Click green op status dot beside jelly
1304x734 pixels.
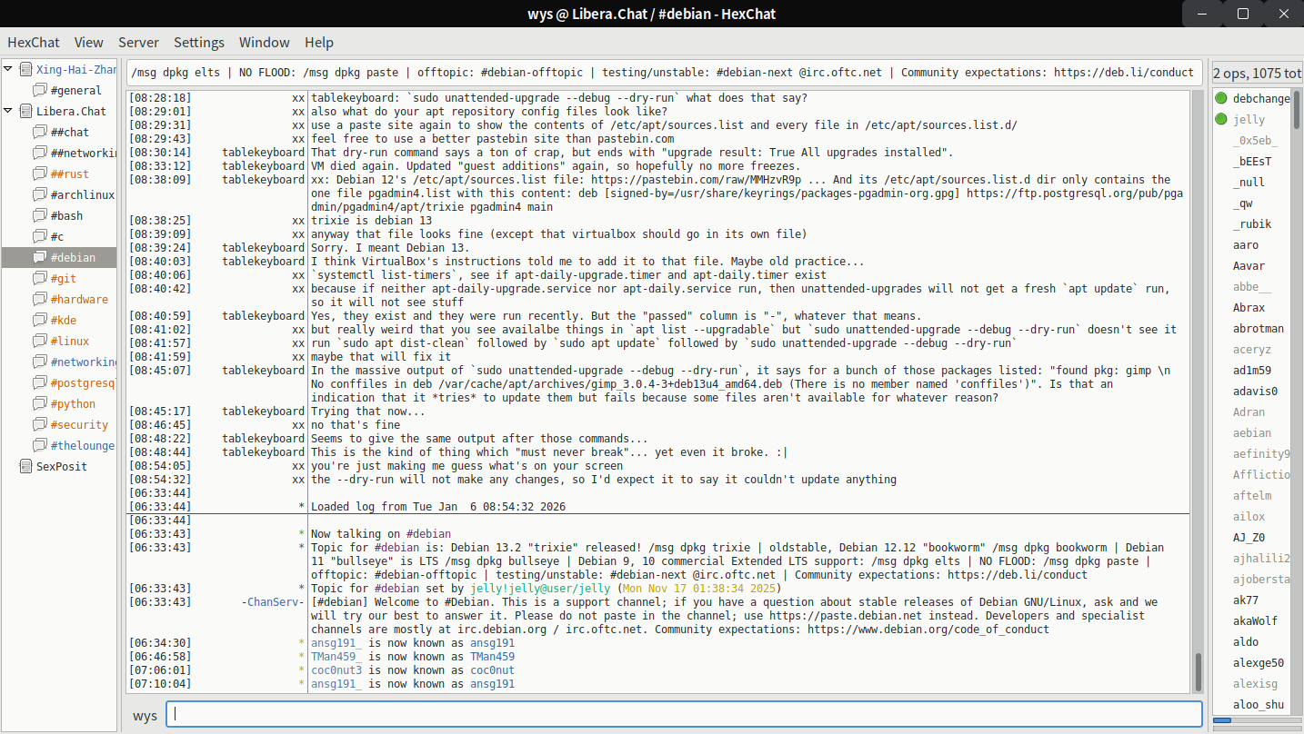coord(1220,119)
